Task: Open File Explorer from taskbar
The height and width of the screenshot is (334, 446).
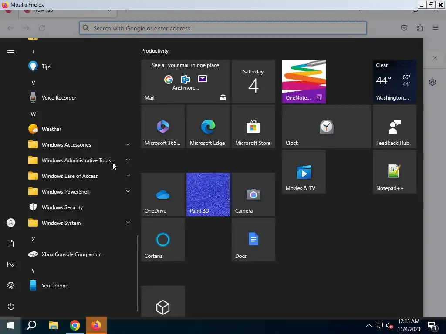Action: (53, 325)
